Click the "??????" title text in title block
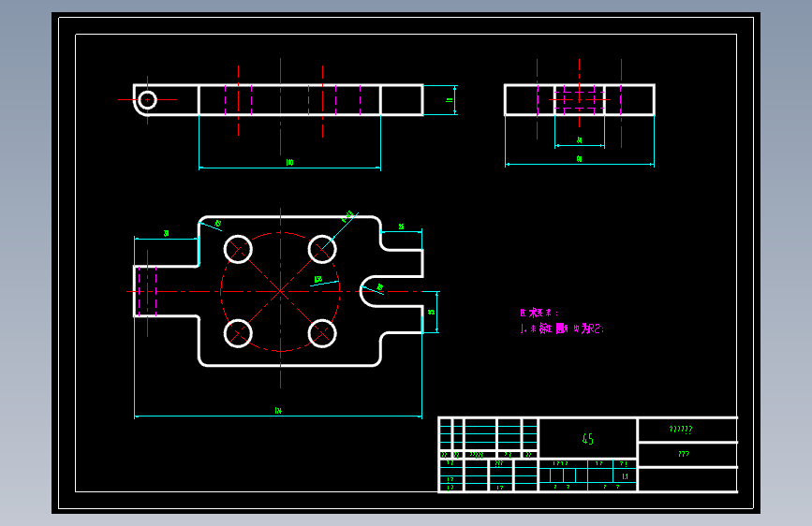 (x=681, y=430)
